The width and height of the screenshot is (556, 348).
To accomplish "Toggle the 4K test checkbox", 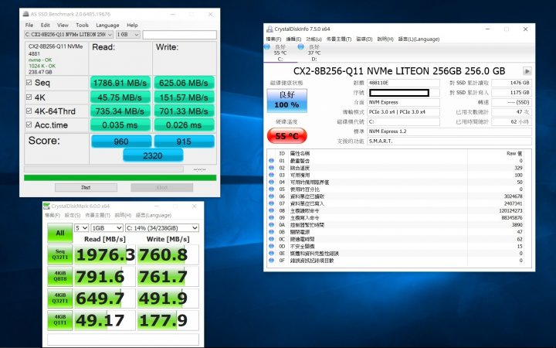I will pyautogui.click(x=29, y=97).
